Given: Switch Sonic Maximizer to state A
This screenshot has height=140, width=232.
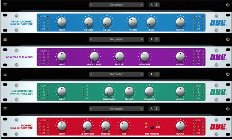Looking at the screenshot, I should 151,109.
